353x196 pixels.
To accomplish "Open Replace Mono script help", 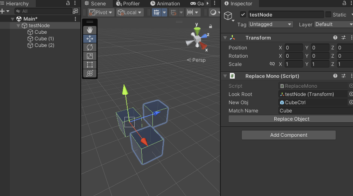I will coord(335,76).
